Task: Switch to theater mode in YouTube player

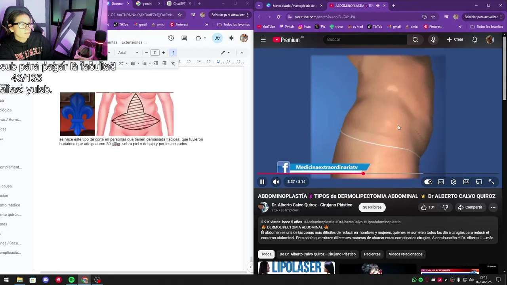Action: click(x=466, y=182)
